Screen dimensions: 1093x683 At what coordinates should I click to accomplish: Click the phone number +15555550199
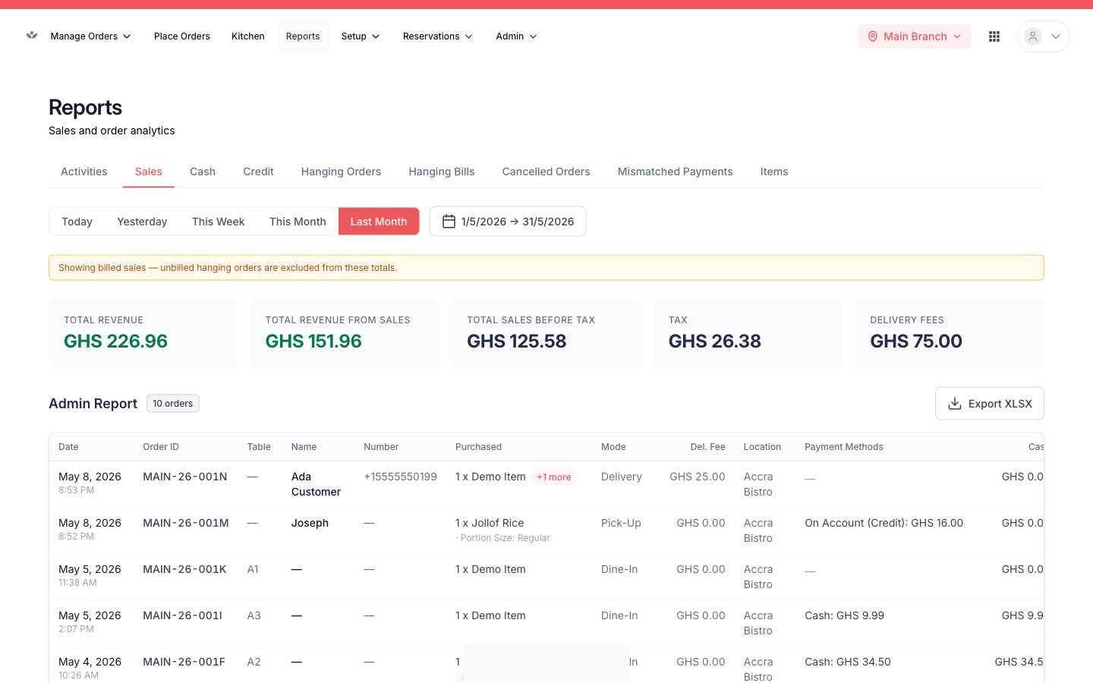click(400, 477)
